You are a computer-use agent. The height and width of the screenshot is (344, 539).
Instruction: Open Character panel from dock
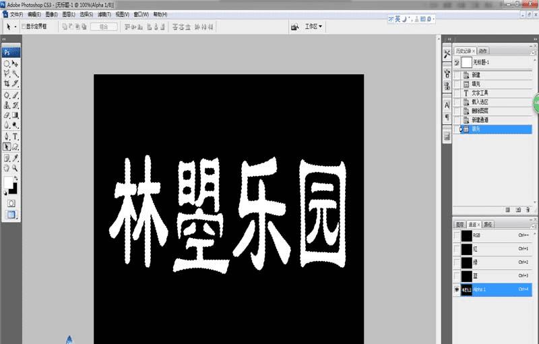coord(447,105)
